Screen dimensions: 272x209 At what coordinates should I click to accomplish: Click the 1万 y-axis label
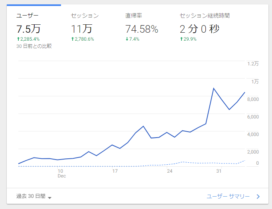coord(255,81)
